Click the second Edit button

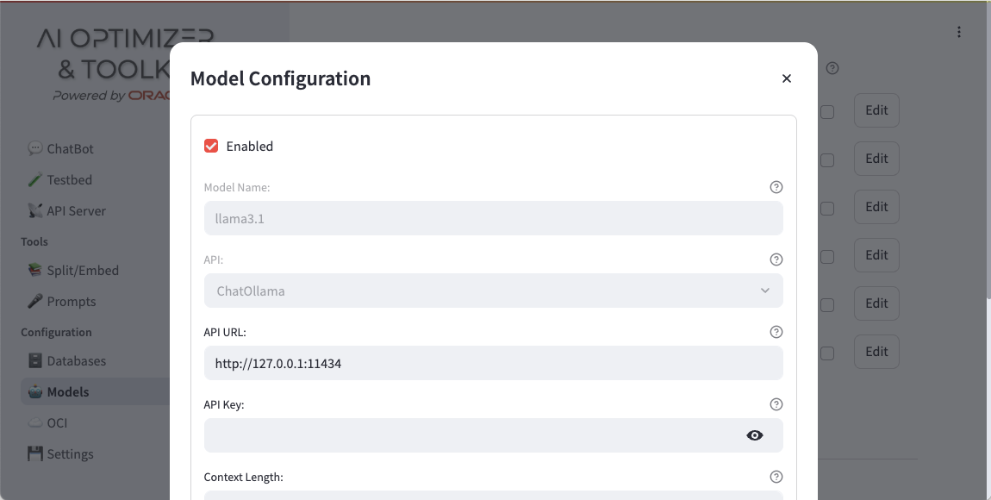coord(876,159)
